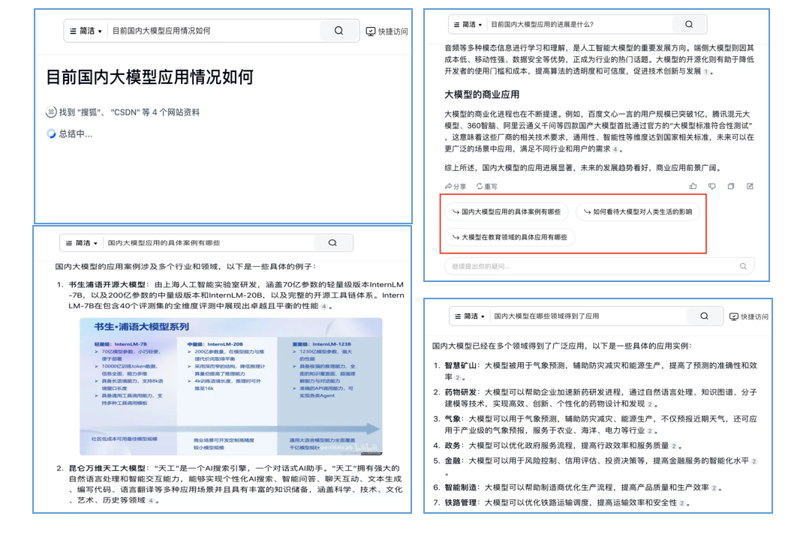This screenshot has height=540, width=791.
Task: Click list item 智能制造
Action: (x=460, y=487)
